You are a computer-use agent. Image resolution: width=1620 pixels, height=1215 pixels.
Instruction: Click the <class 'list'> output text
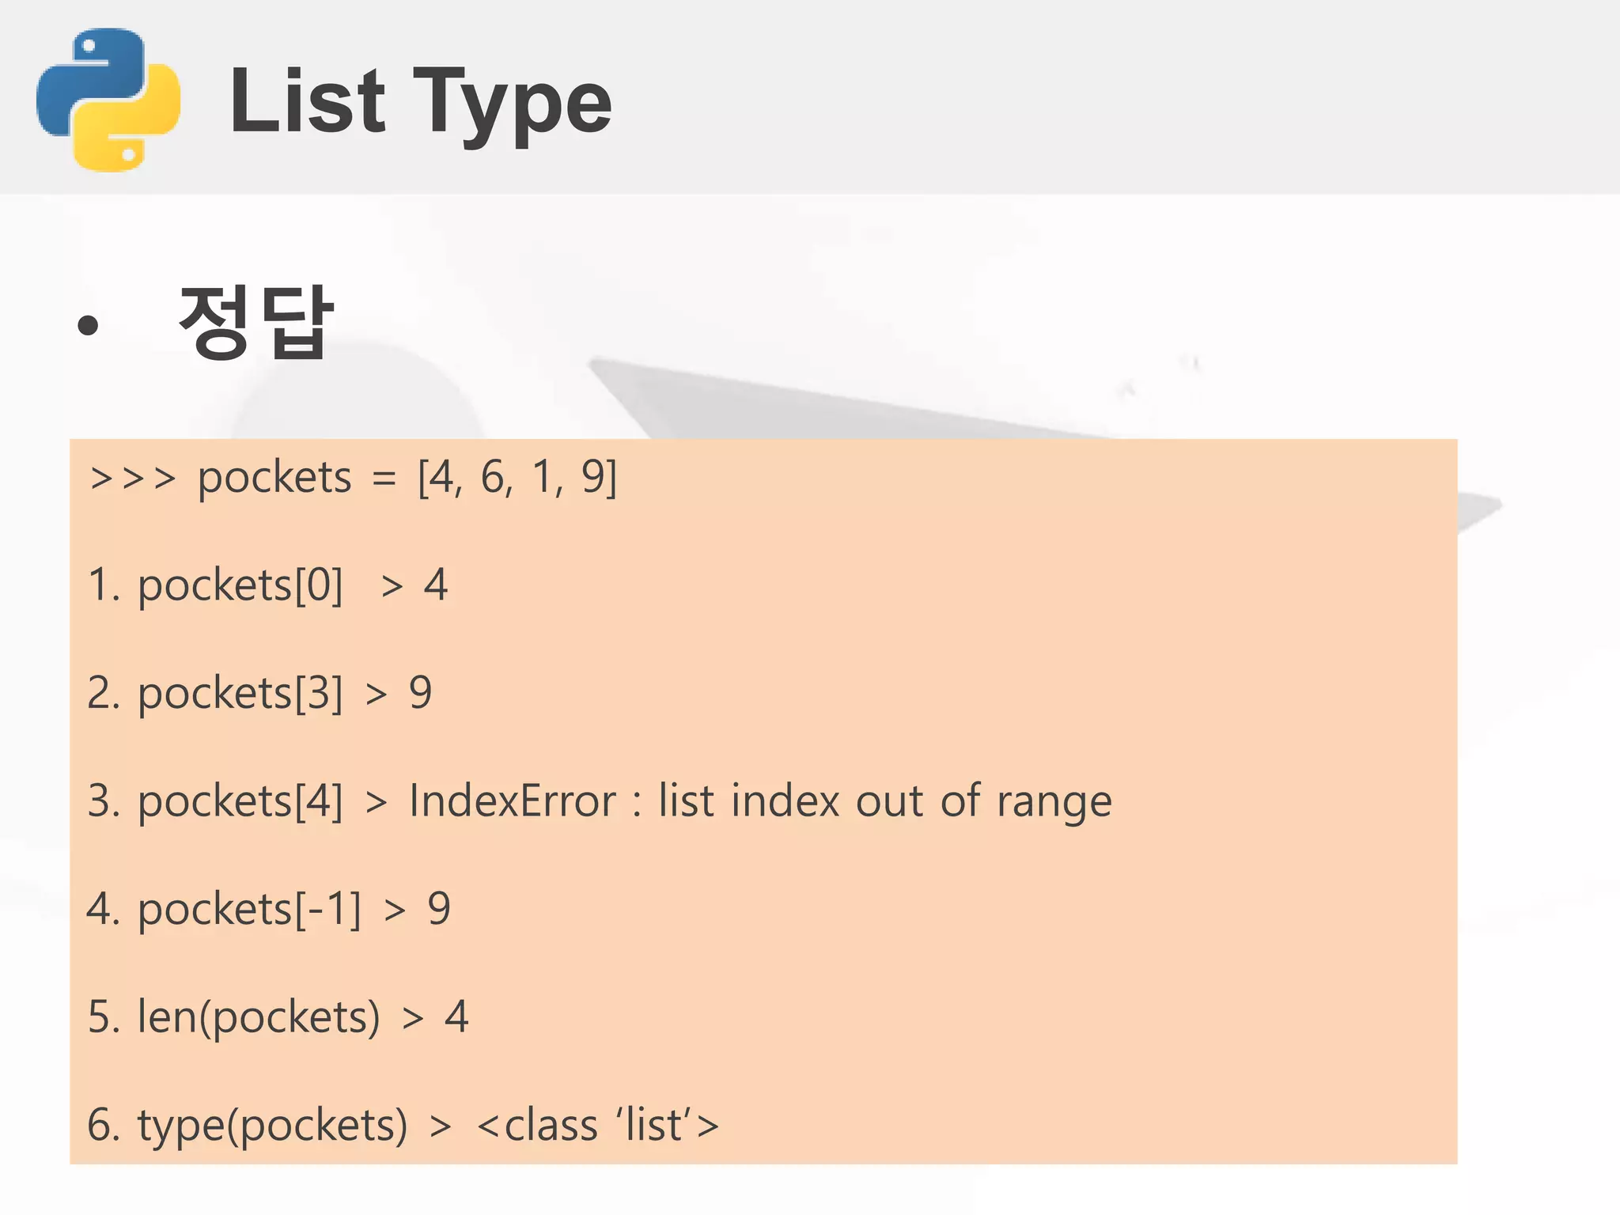598,1125
